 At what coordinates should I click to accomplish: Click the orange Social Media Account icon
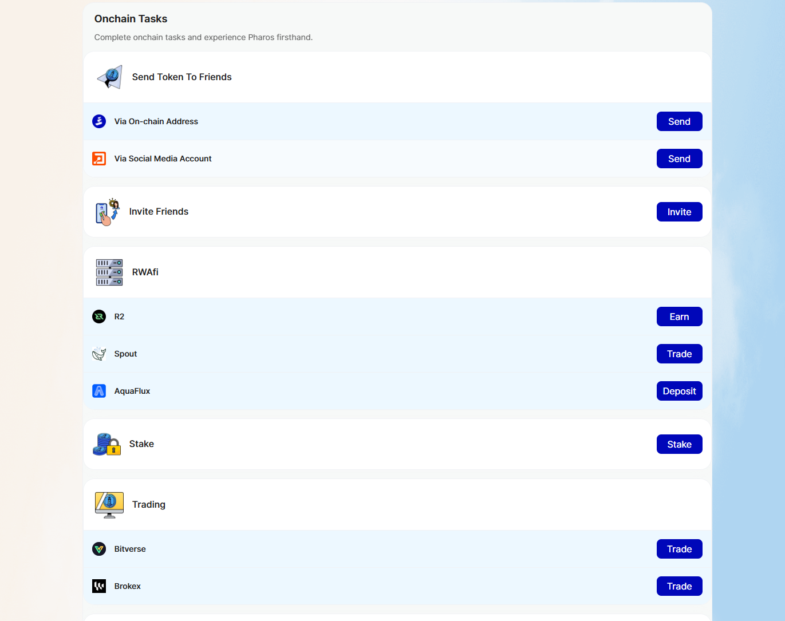click(99, 159)
